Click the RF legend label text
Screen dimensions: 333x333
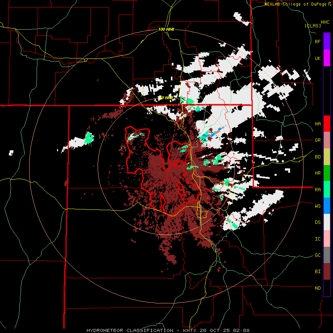pos(318,42)
